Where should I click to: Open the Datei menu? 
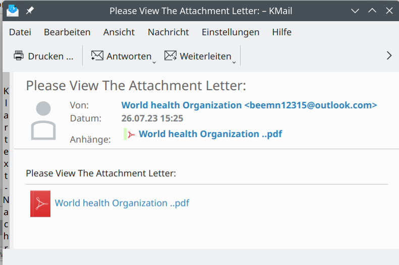(20, 32)
